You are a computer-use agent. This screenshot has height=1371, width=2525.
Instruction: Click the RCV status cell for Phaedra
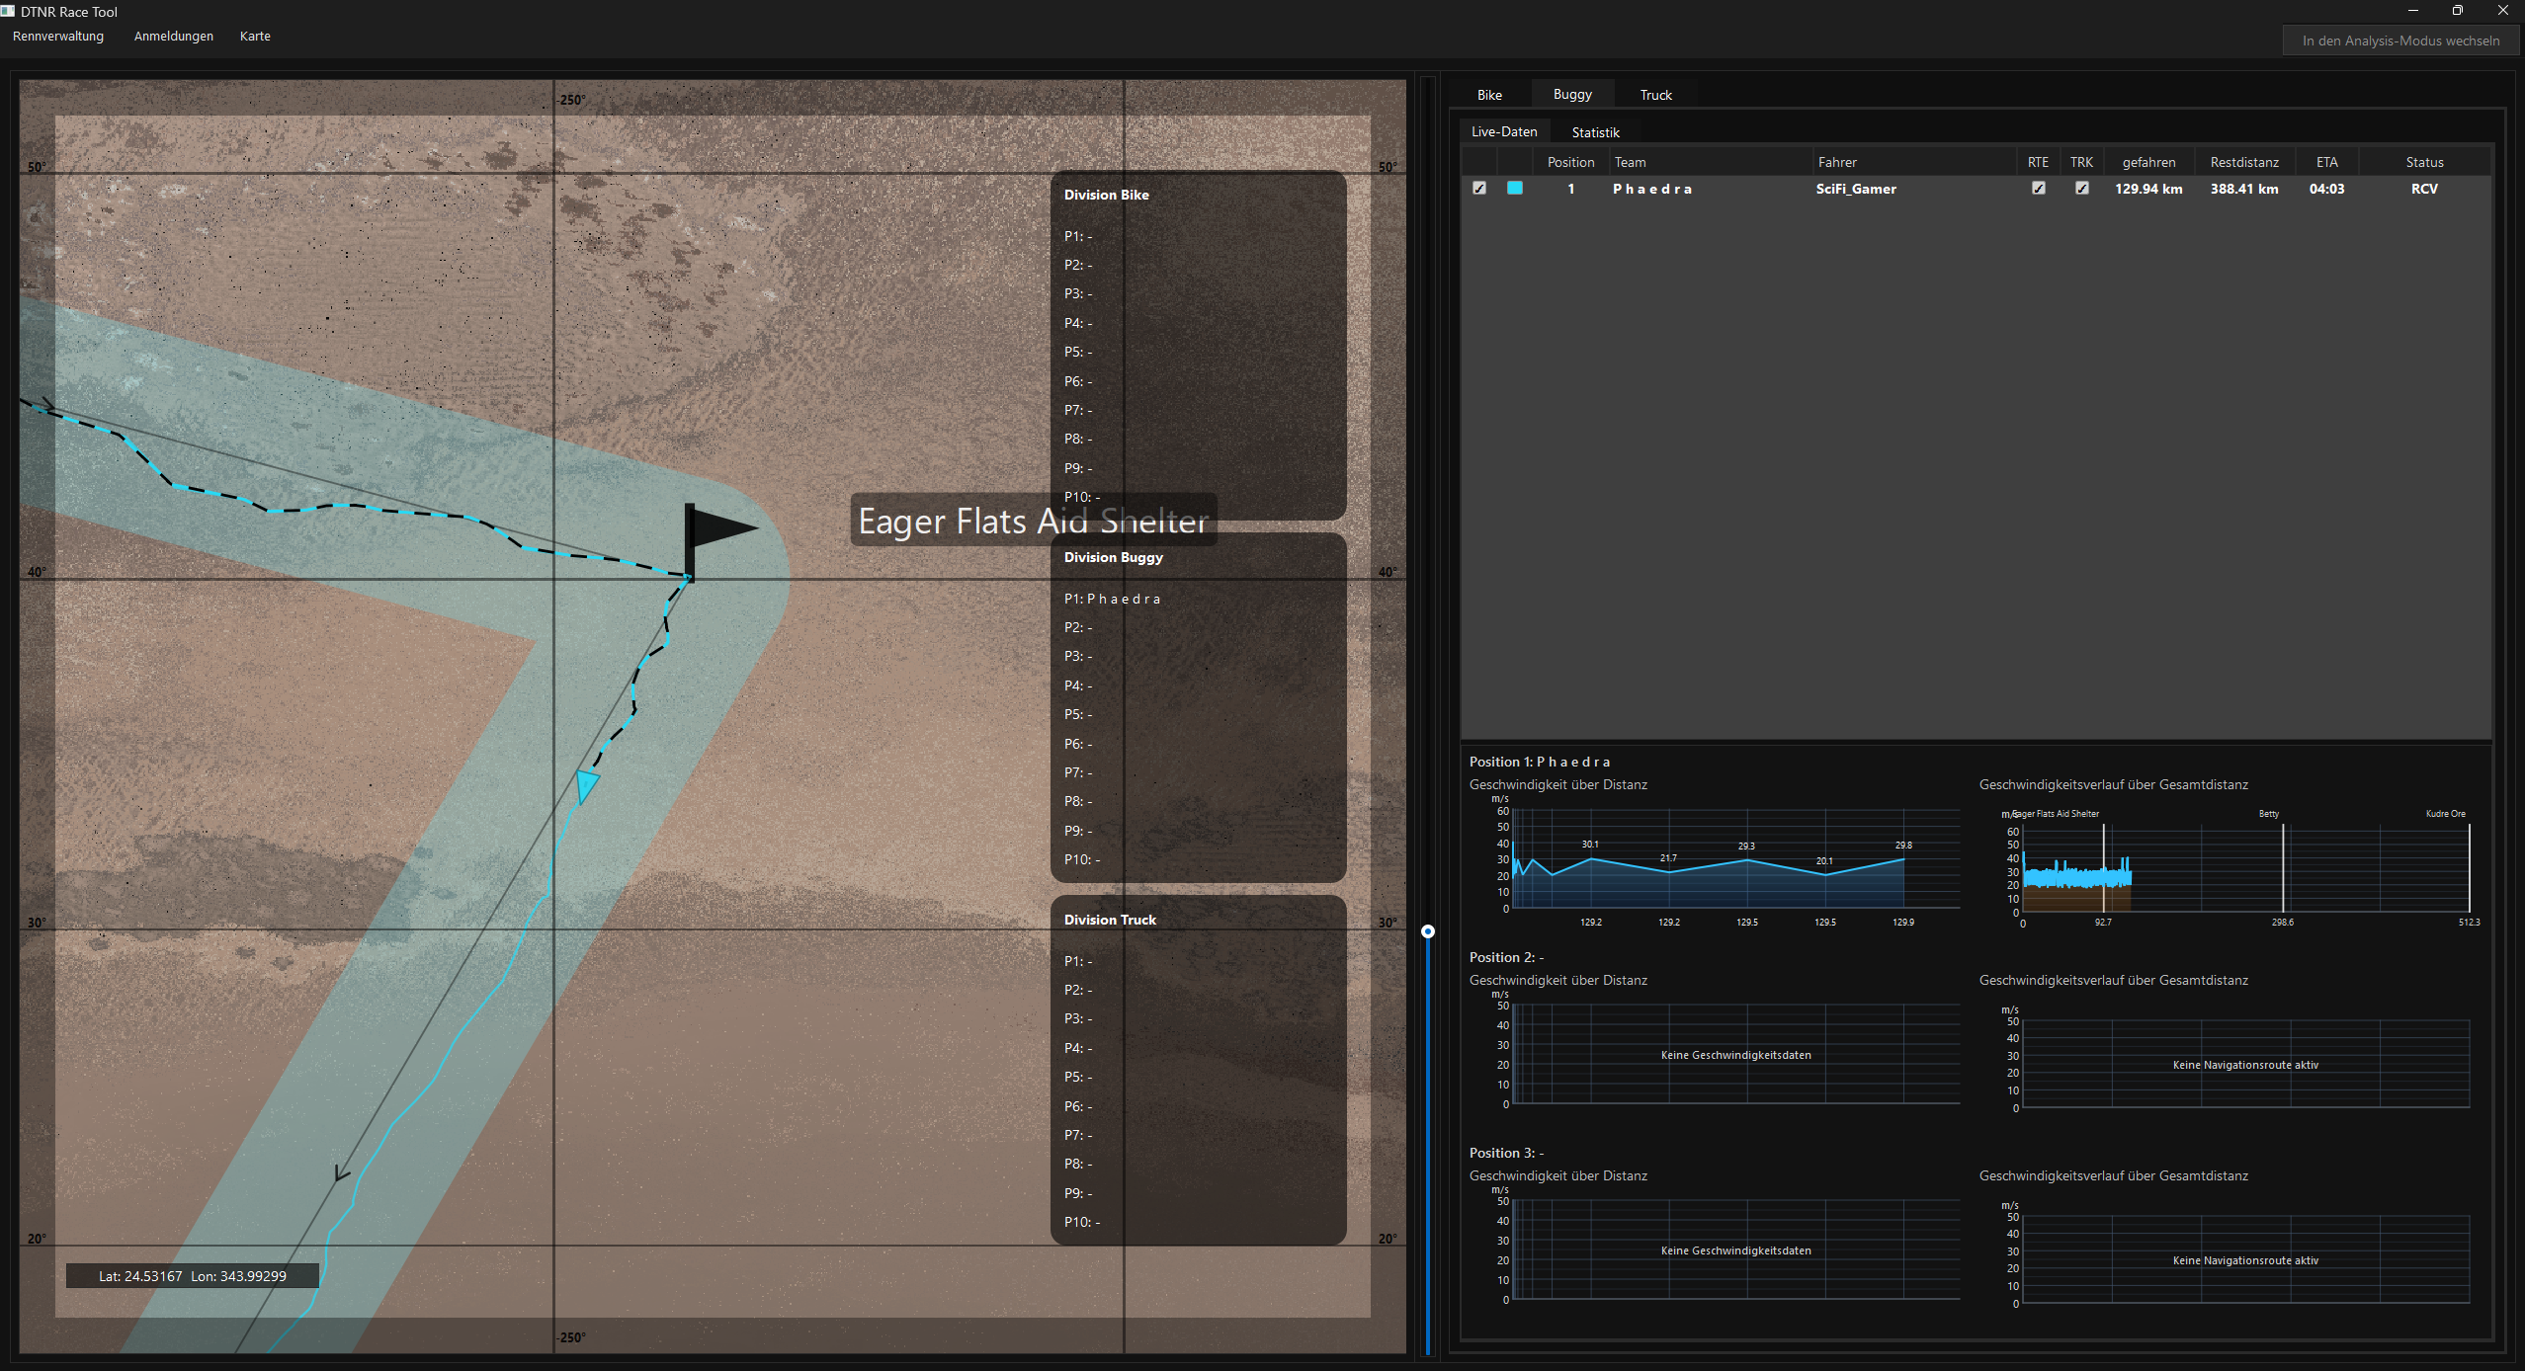(x=2423, y=189)
